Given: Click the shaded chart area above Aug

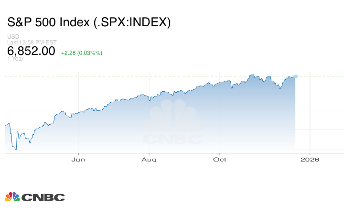Looking at the screenshot, I should click(x=149, y=124).
